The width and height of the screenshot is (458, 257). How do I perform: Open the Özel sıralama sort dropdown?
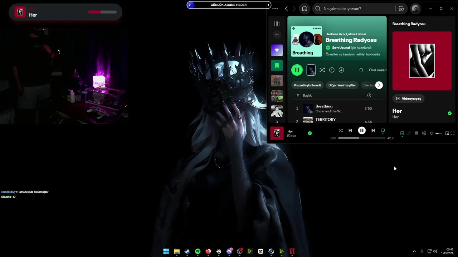[377, 70]
